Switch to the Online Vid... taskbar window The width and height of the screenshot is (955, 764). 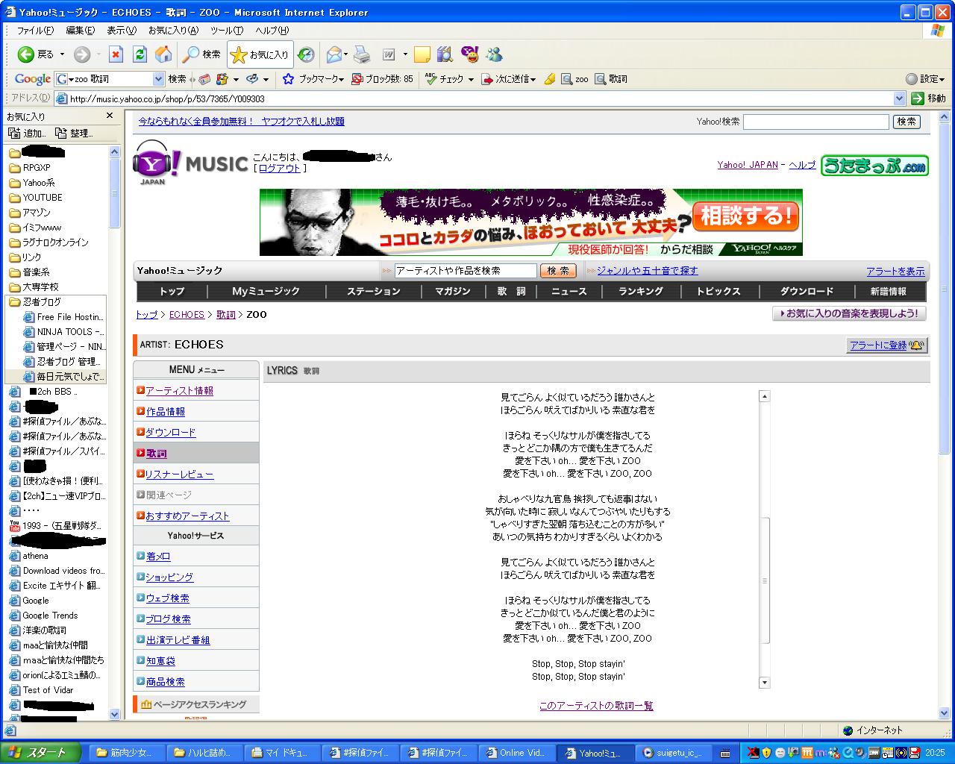(x=518, y=753)
